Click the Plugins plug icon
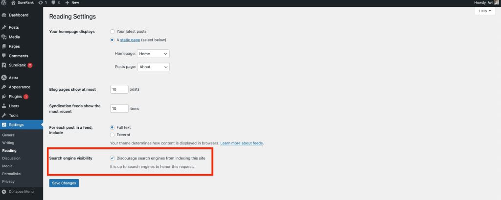This screenshot has width=501, height=200. (x=4, y=97)
